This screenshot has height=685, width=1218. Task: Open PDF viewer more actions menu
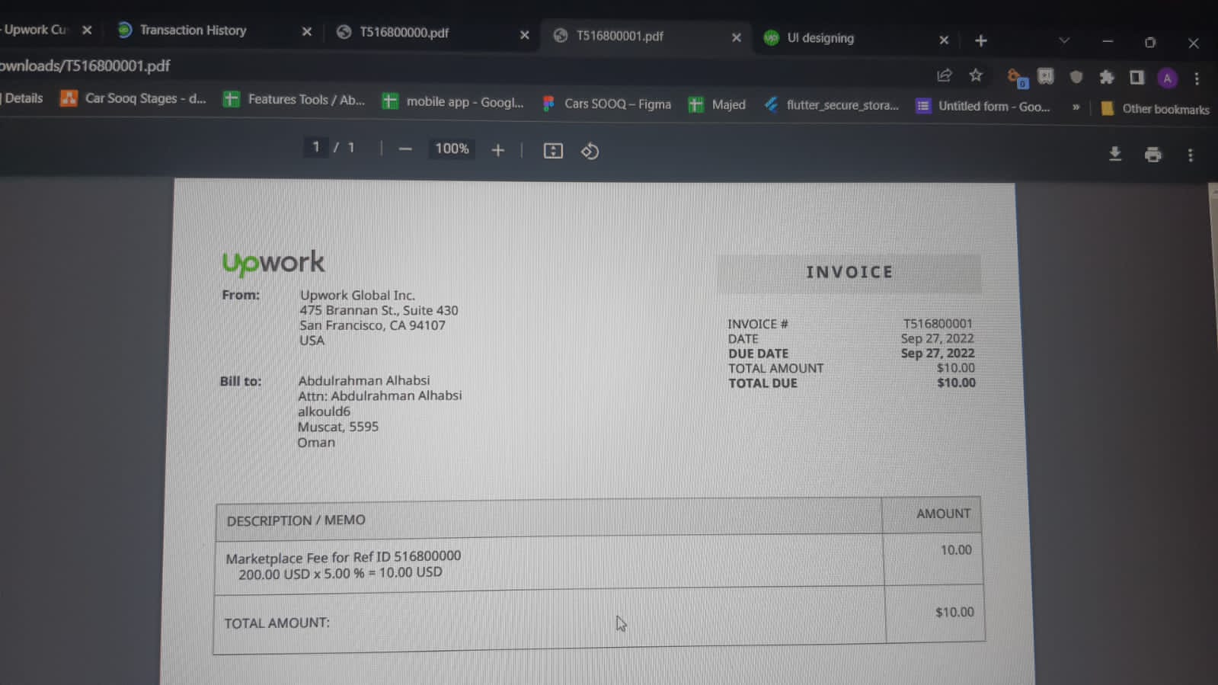pyautogui.click(x=1190, y=155)
